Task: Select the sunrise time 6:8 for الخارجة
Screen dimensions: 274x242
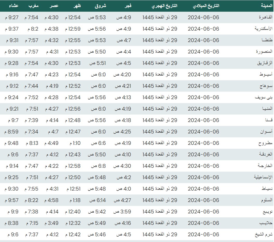Action: coord(97,166)
